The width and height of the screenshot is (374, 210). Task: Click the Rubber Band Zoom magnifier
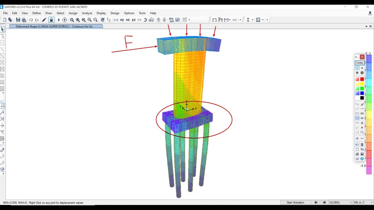tap(72, 20)
